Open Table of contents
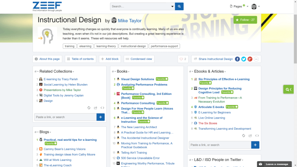The image size is (297, 167). (x=80, y=59)
